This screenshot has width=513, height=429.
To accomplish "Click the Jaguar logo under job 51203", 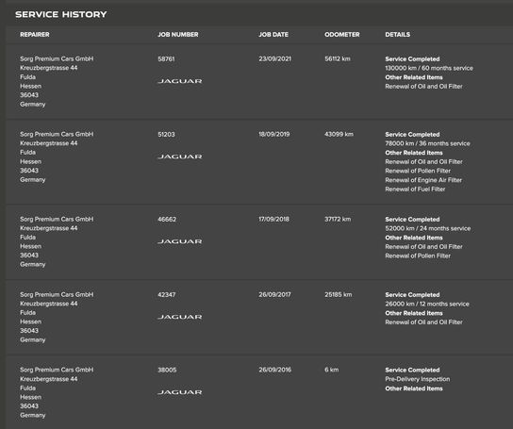I will click(179, 157).
